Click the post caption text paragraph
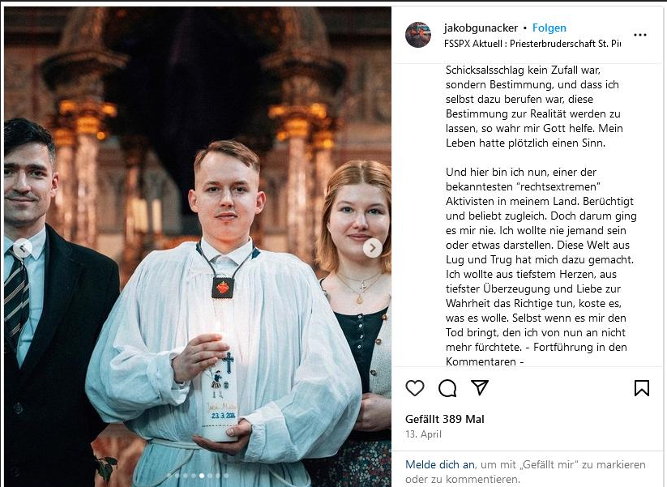This screenshot has width=667, height=487. point(541,216)
